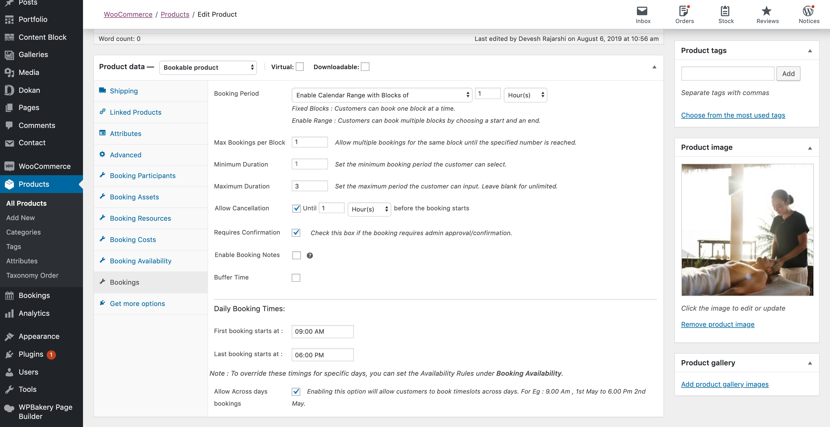Click Choose from the most used tags
The width and height of the screenshot is (830, 427).
tap(733, 115)
